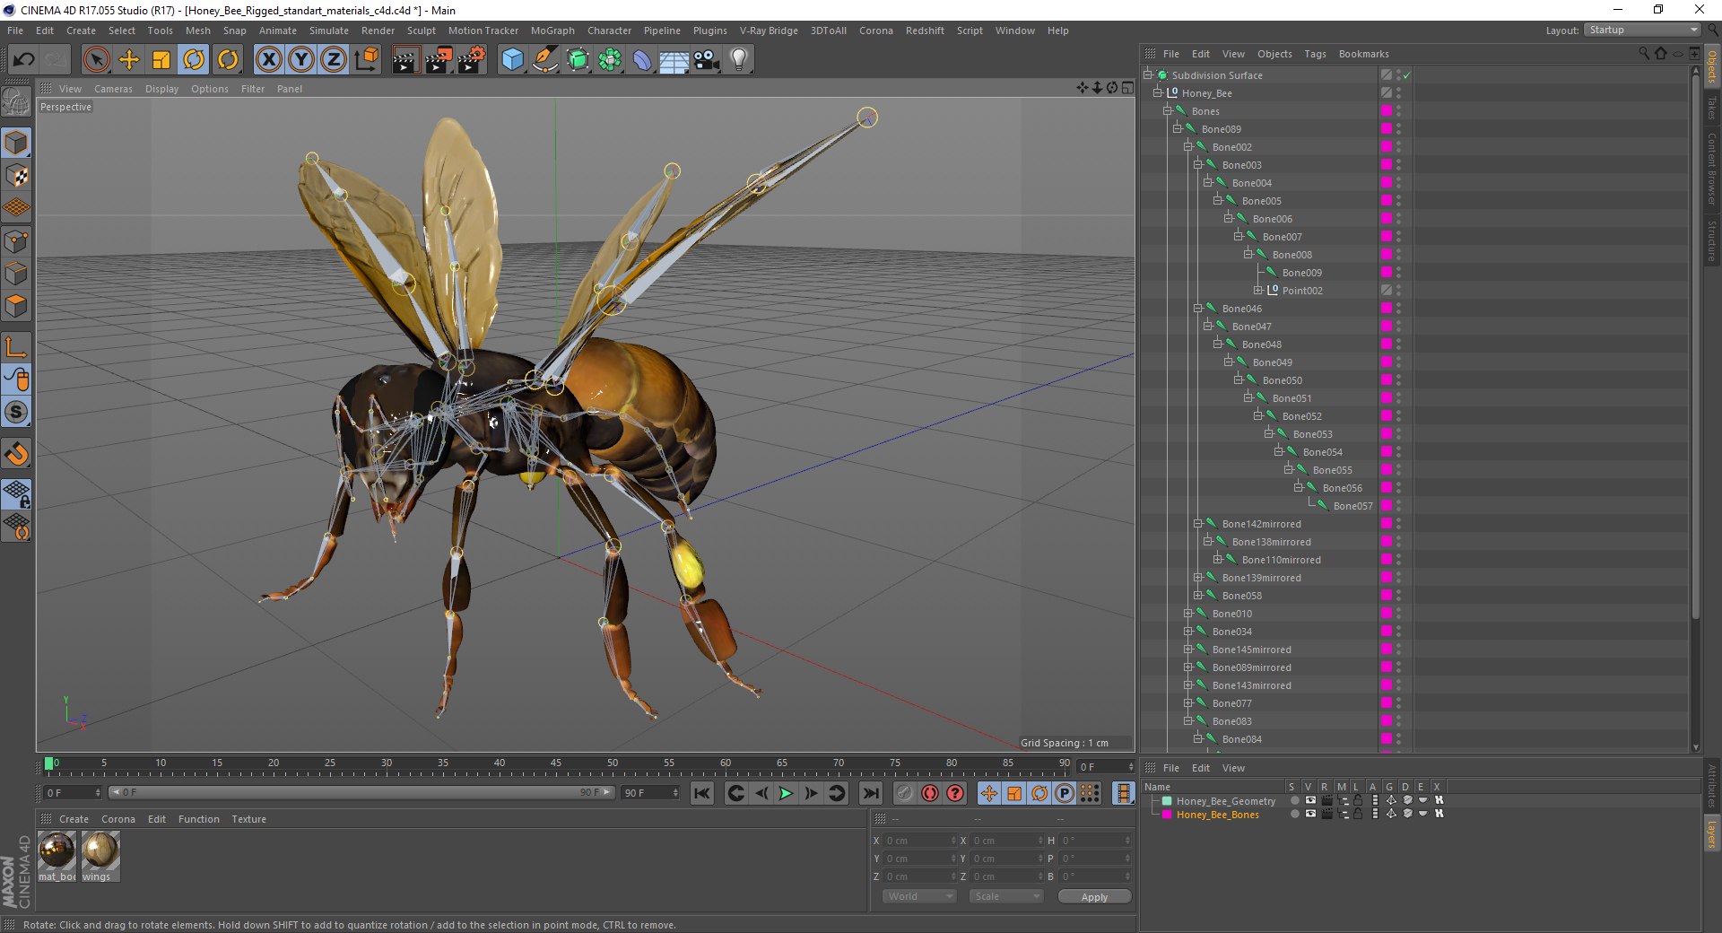1722x933 pixels.
Task: Toggle Honey_Bee_Geometry layer visibility icon
Action: [x=1310, y=800]
